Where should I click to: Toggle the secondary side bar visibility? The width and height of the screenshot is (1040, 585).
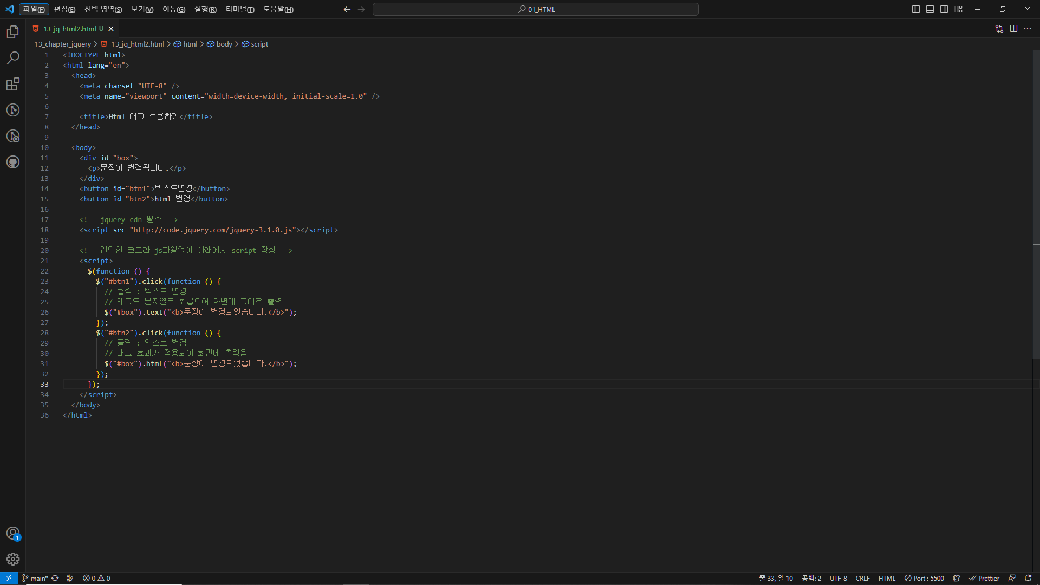[944, 9]
